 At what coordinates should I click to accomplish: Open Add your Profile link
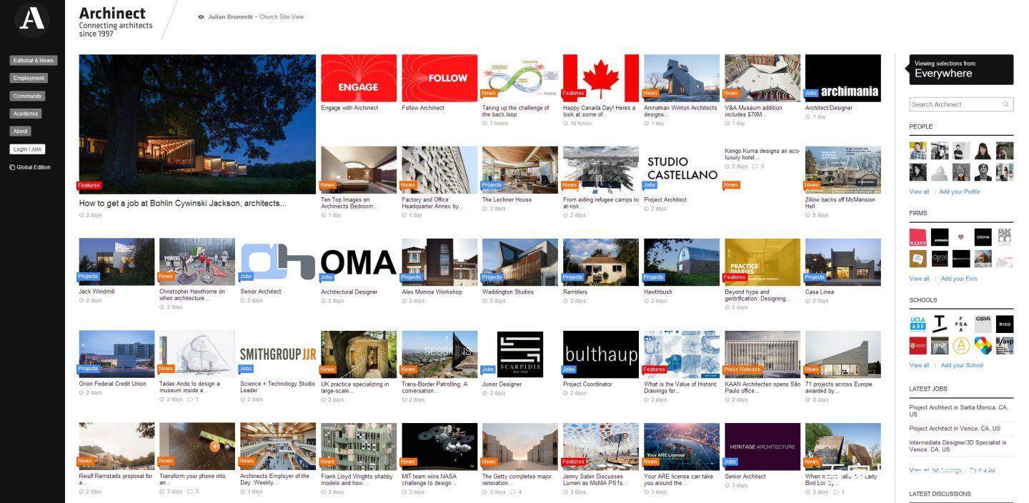point(959,191)
